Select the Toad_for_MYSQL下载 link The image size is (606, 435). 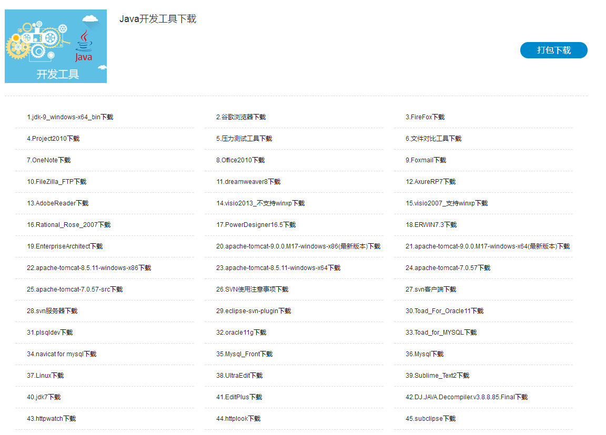(x=441, y=333)
